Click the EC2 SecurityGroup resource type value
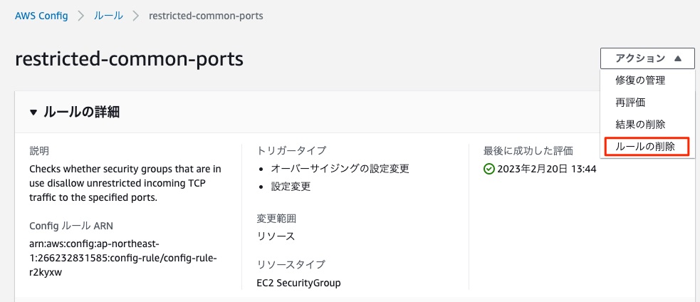 point(298,283)
